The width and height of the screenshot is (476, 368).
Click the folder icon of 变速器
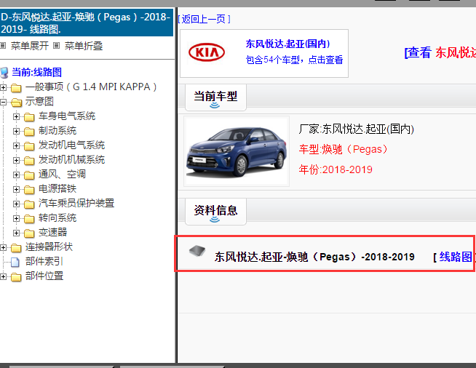[29, 233]
